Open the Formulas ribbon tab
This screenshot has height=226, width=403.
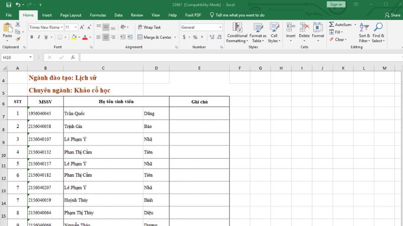[98, 15]
